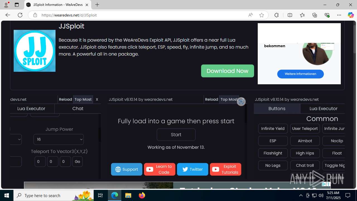Open File Explorer from taskbar
Screen dimensions: 357x201
click(128, 195)
